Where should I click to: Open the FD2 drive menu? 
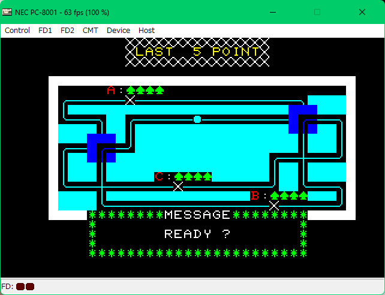tap(67, 30)
